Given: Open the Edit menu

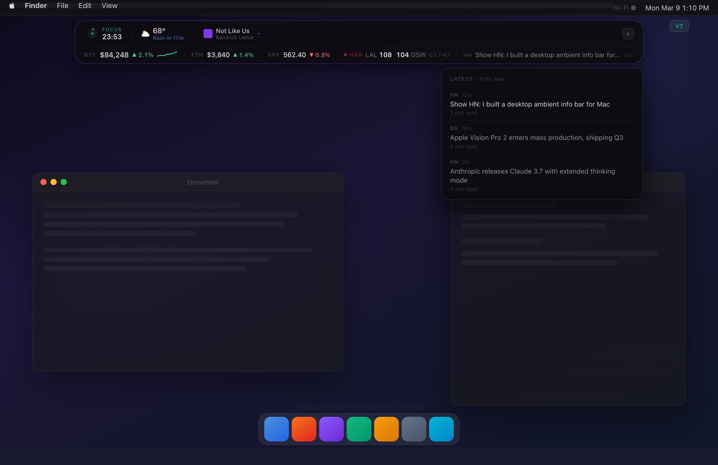Looking at the screenshot, I should click(x=85, y=6).
